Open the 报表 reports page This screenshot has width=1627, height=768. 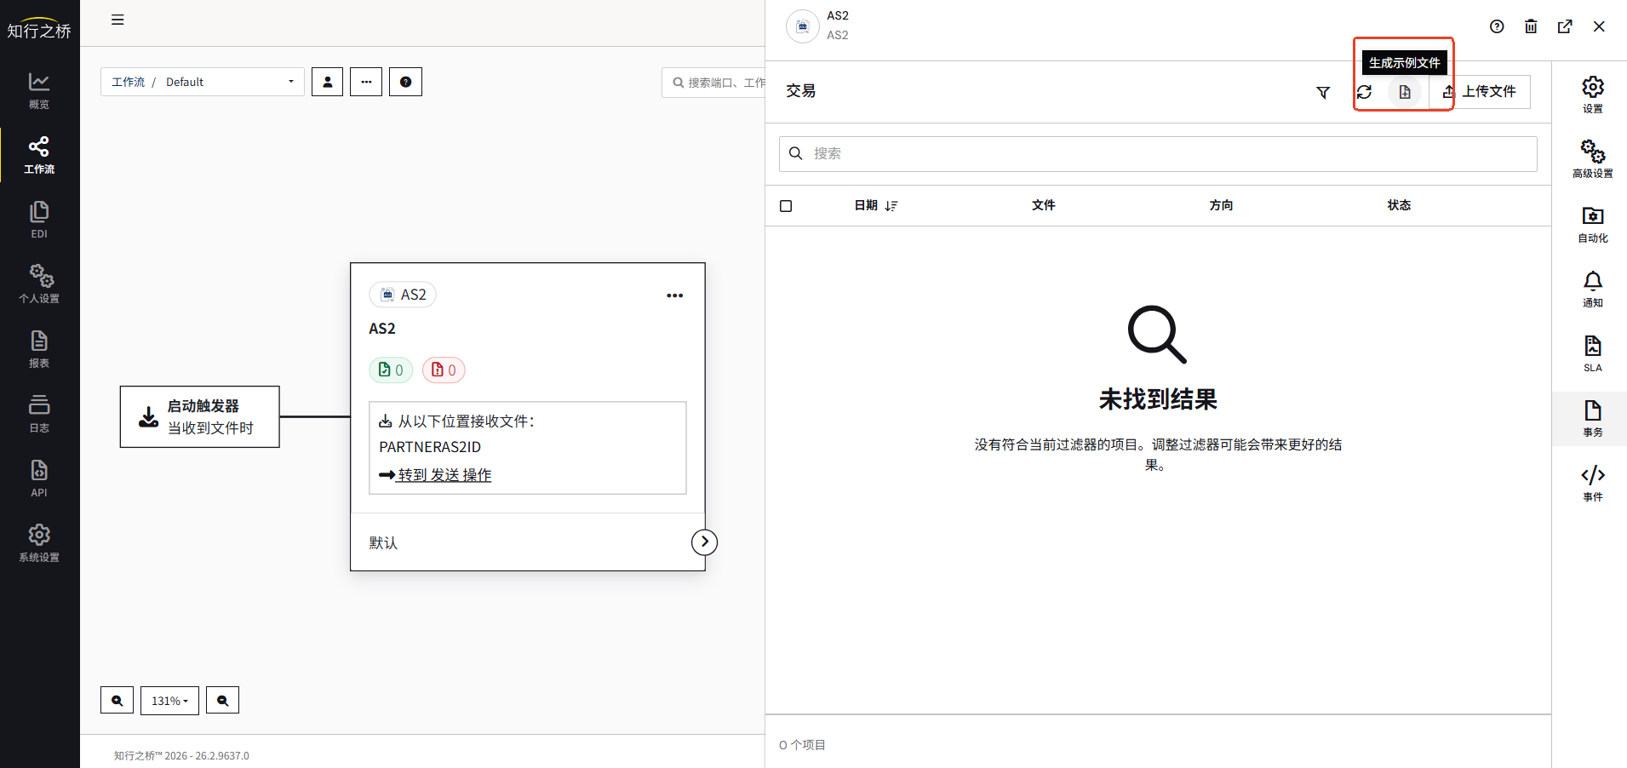(39, 349)
